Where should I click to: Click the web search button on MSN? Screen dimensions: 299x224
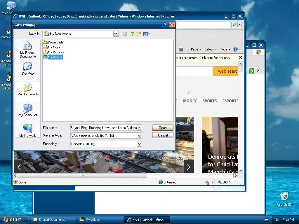click(x=226, y=71)
